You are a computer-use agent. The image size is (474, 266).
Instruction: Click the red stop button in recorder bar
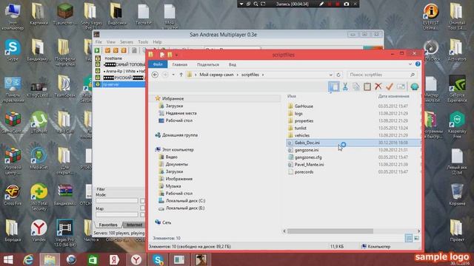coord(338,4)
